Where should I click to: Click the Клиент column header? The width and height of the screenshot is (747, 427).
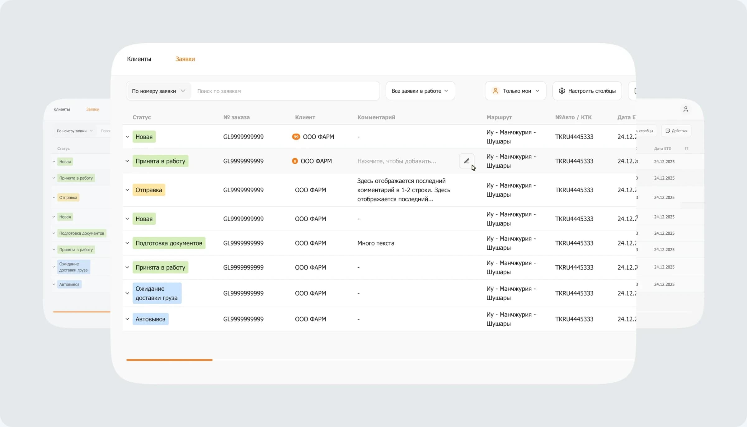click(305, 117)
